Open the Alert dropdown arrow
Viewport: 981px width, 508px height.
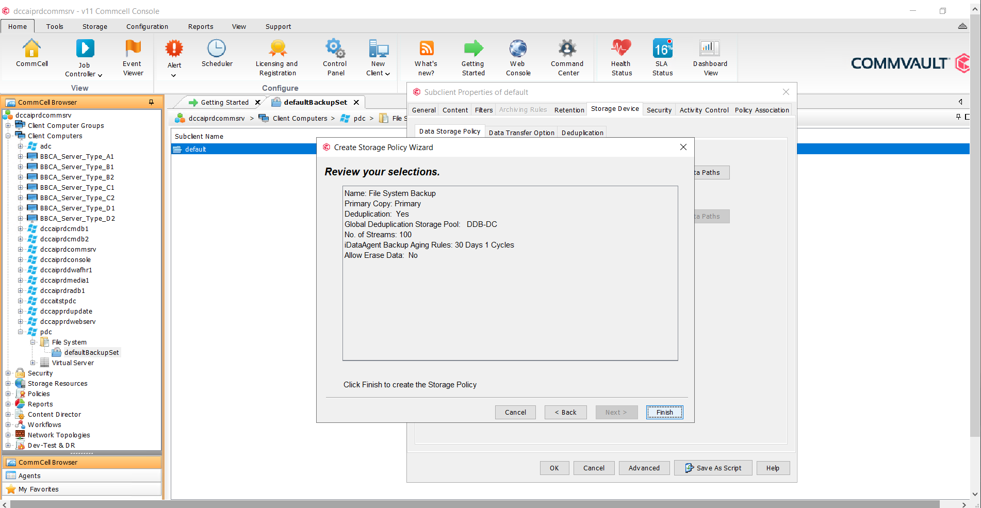click(174, 75)
